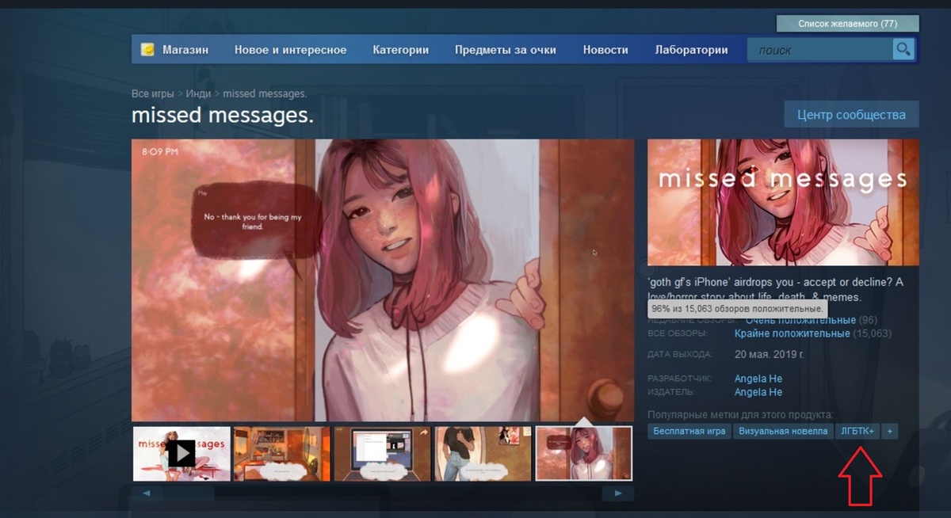
Task: Go to Все игры breadcrumb
Action: (152, 93)
